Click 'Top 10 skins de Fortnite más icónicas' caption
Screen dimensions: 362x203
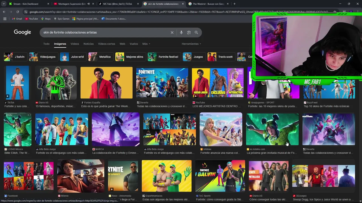coord(326,106)
